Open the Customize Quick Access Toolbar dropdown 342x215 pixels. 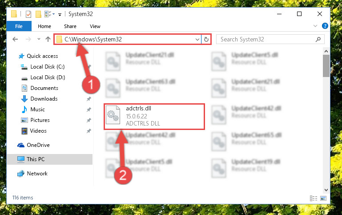click(60, 15)
